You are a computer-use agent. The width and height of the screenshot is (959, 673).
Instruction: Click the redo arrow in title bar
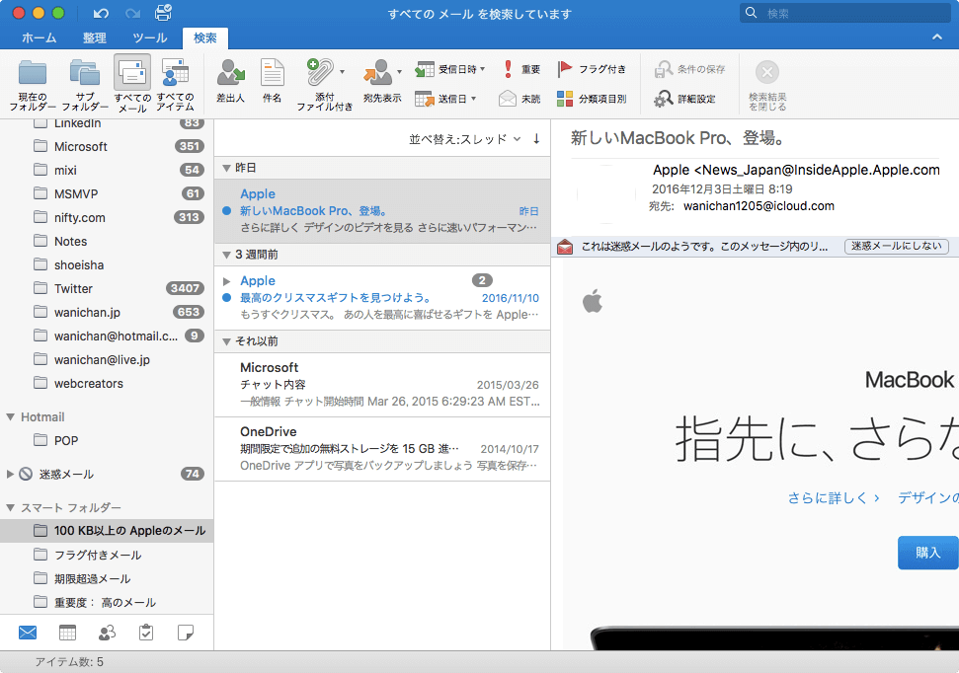coord(132,13)
